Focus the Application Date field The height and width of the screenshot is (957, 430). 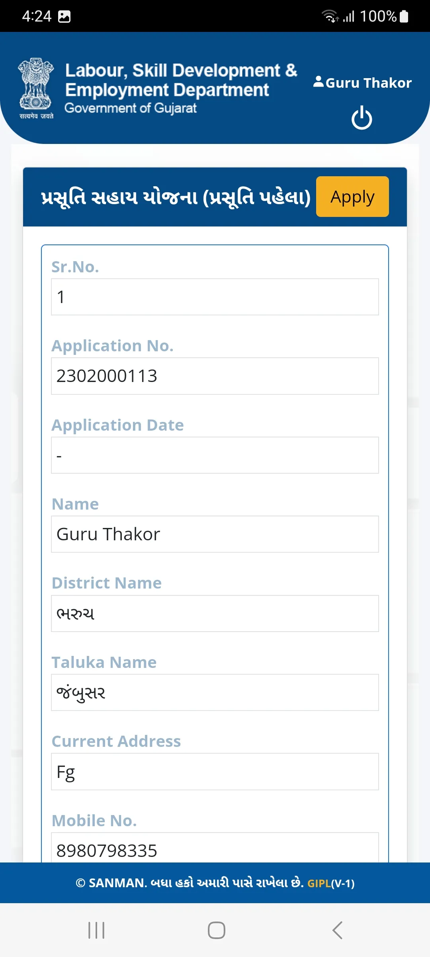tap(215, 455)
